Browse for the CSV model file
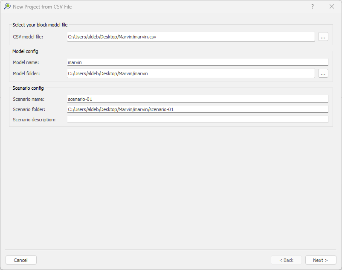The width and height of the screenshot is (342, 270). pyautogui.click(x=323, y=37)
